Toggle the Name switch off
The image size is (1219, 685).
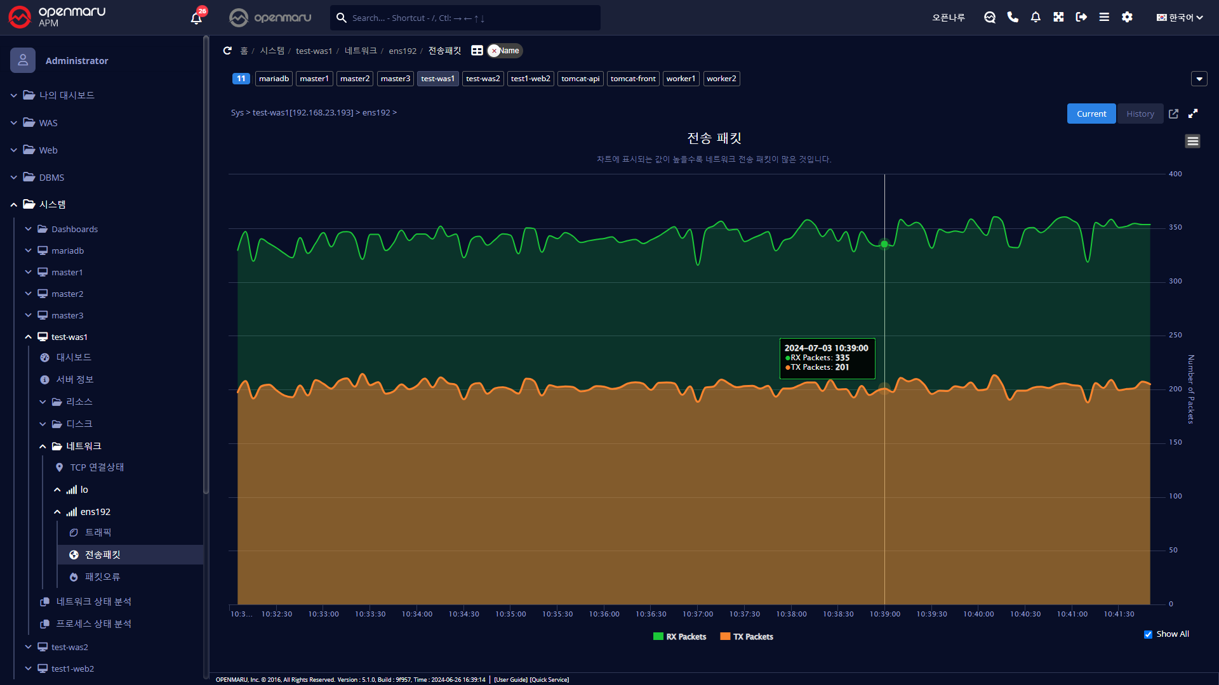point(505,51)
